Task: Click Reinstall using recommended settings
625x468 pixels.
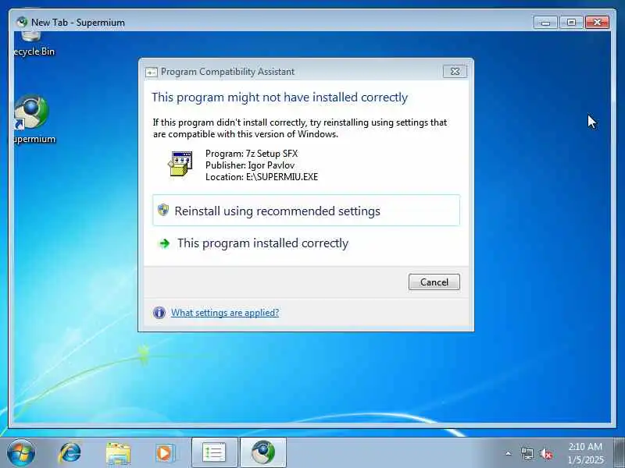Action: click(306, 211)
